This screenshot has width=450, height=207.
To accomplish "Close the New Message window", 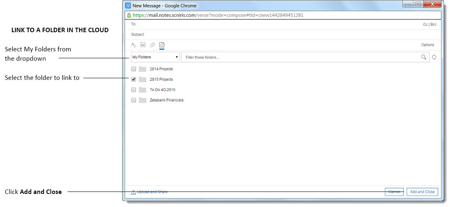I will 432,4.
